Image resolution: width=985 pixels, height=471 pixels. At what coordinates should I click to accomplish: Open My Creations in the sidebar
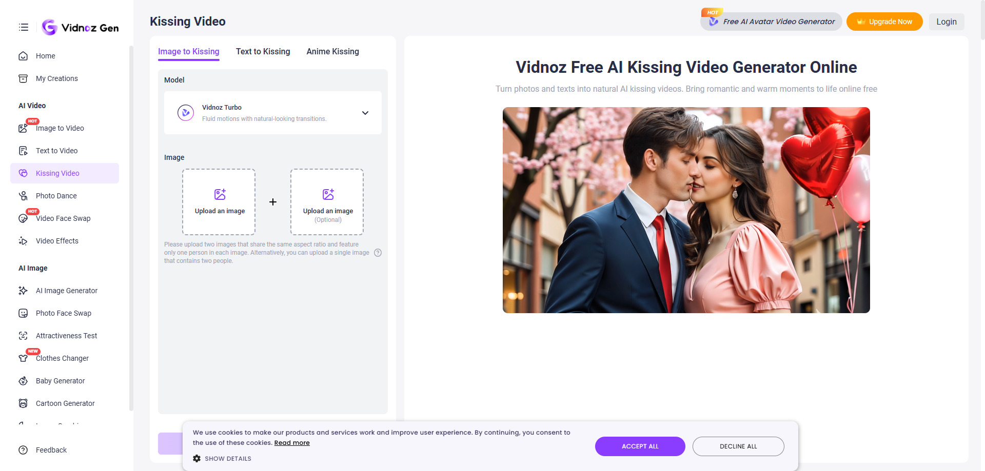(65, 78)
